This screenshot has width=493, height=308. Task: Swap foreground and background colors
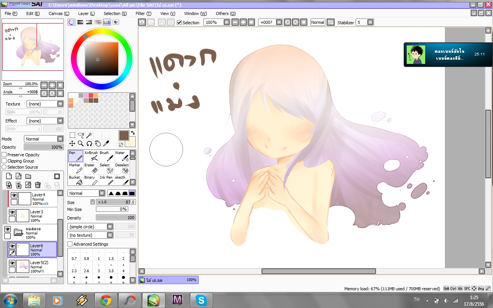point(132,133)
